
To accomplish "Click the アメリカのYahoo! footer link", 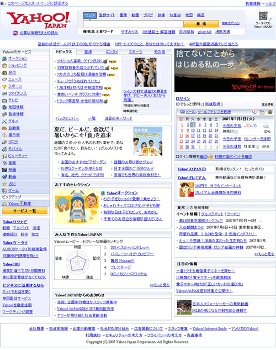I will coord(245,328).
